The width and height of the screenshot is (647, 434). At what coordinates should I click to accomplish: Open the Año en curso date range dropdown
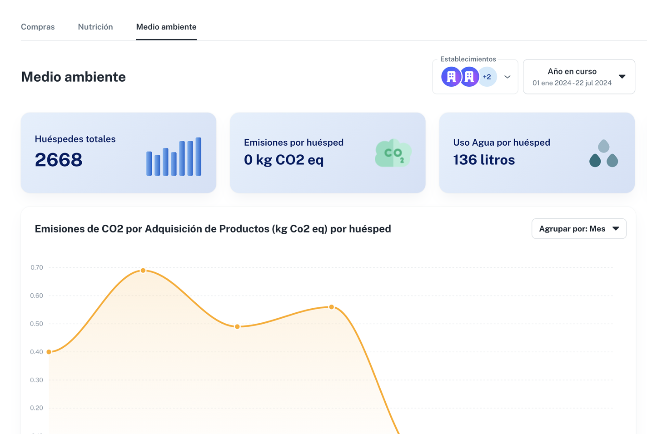pyautogui.click(x=579, y=77)
